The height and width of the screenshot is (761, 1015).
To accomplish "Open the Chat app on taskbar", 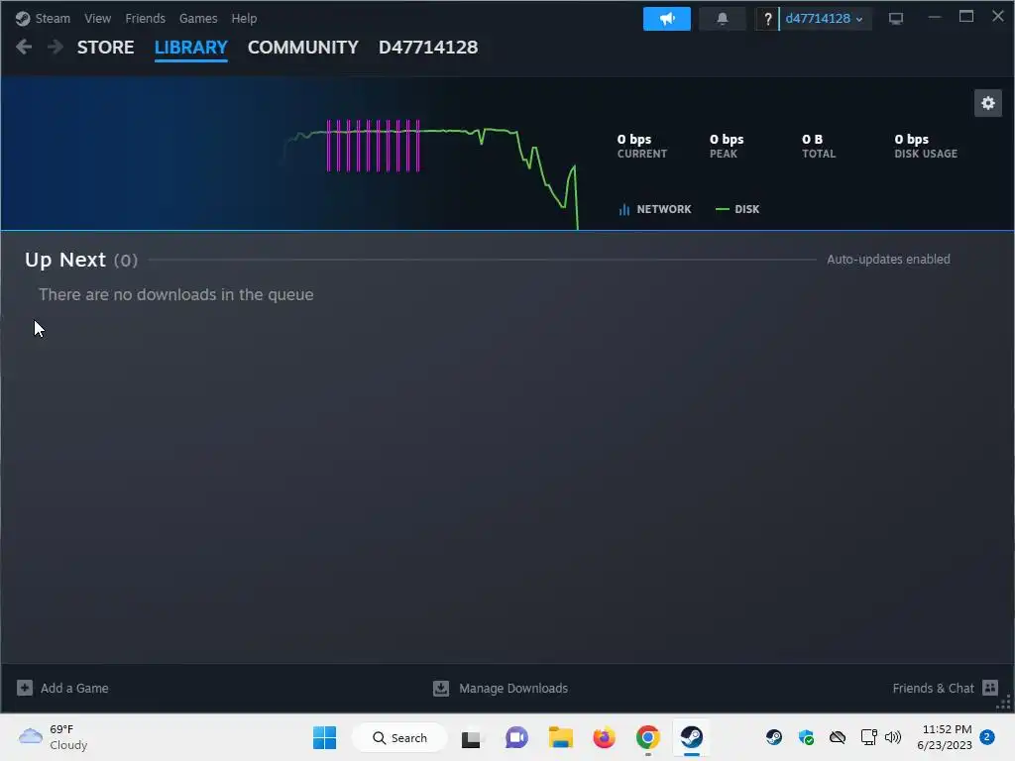I will click(516, 737).
